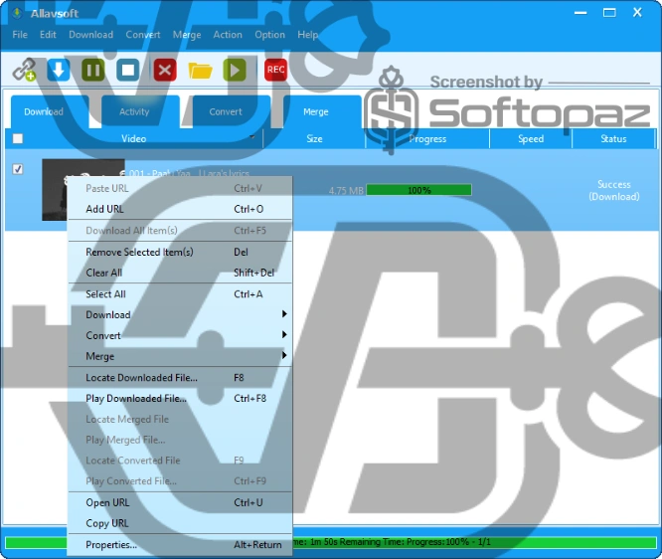Choose Select All in context menu
Viewport: 662px width, 559px height.
[180, 294]
